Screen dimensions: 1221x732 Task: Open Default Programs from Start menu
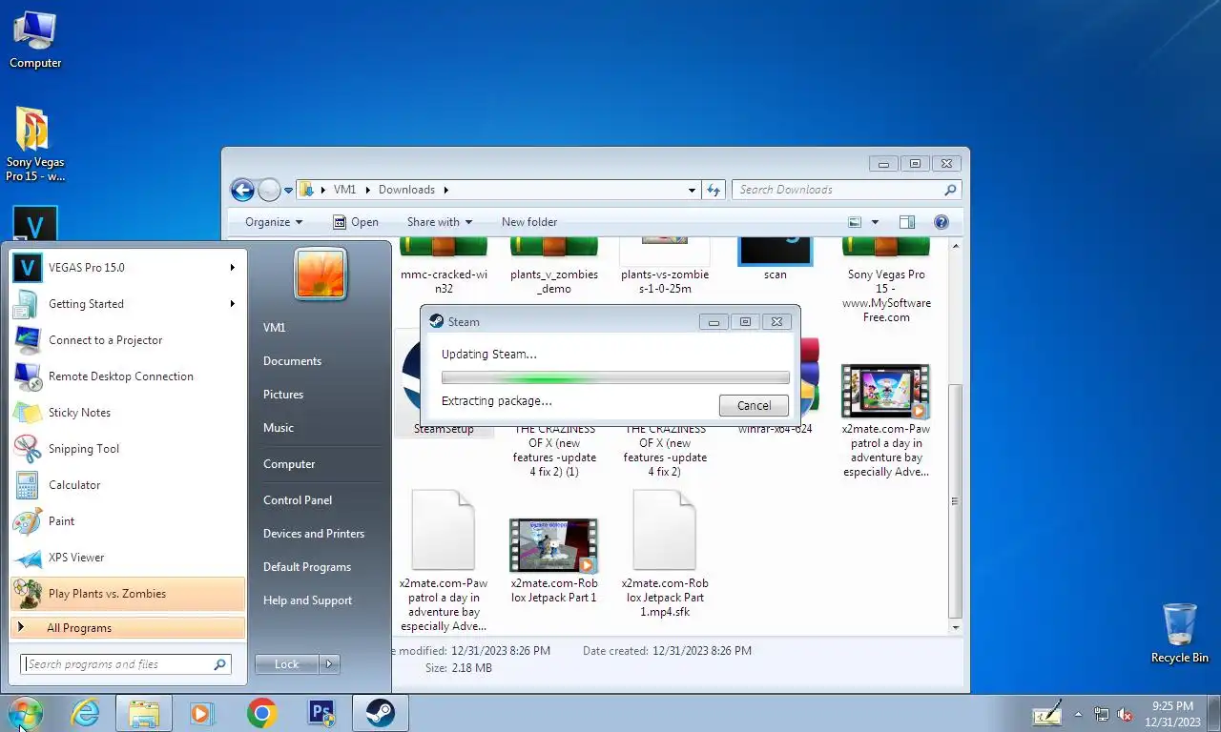point(307,567)
